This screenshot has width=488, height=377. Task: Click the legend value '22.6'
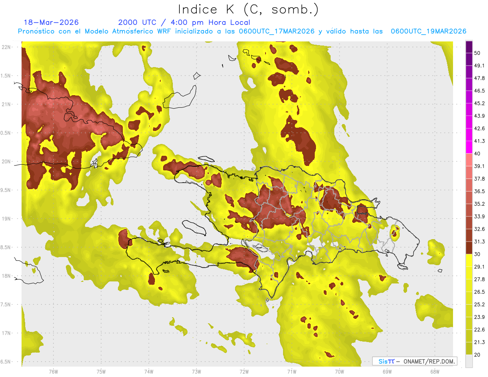479,330
